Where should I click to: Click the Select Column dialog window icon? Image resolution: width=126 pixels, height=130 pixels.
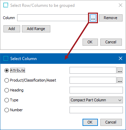(x=6, y=58)
